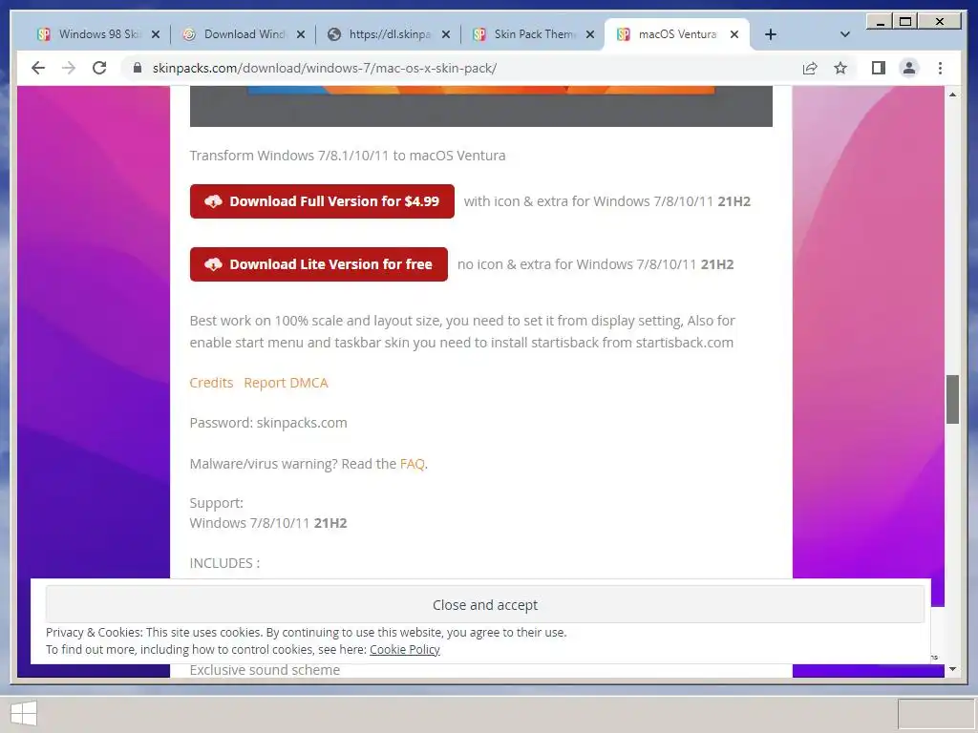978x733 pixels.
Task: View site security lock info
Action: (138, 68)
